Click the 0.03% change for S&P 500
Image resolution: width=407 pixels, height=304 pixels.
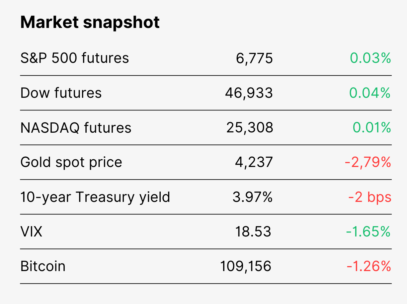pyautogui.click(x=370, y=58)
